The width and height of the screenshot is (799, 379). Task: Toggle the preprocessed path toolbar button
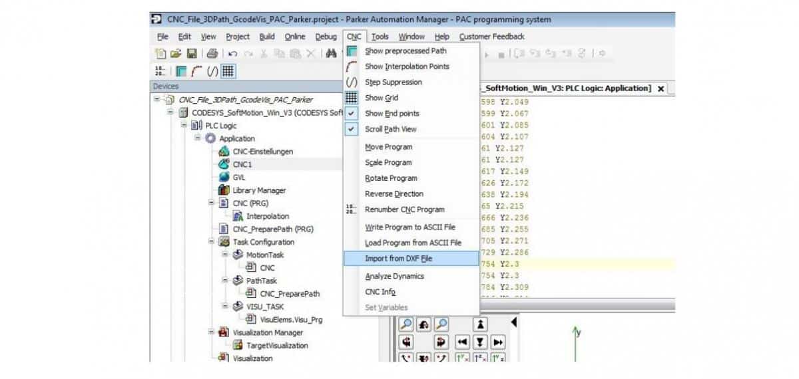point(181,71)
